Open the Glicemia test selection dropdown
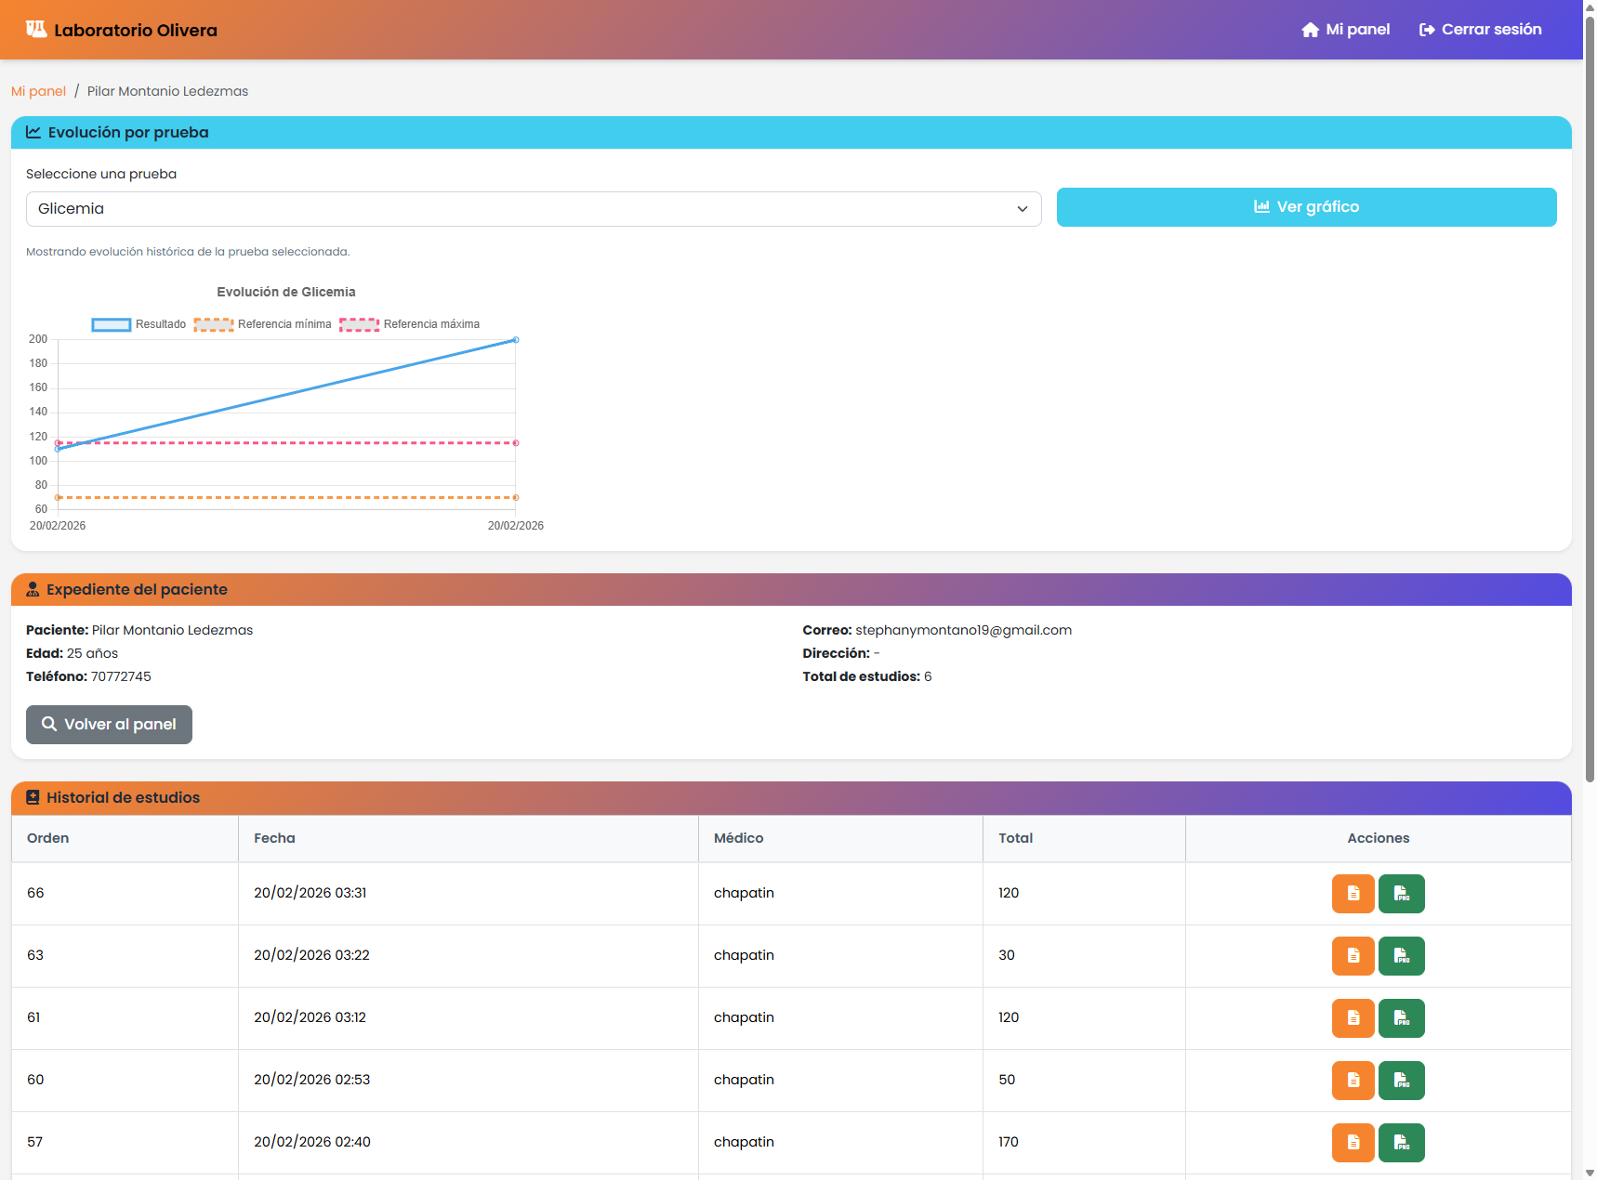1597x1180 pixels. pos(533,209)
